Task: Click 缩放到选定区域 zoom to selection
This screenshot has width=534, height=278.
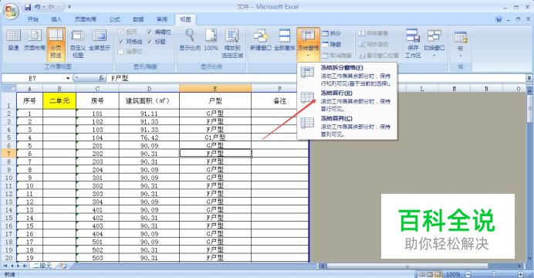Action: [232, 43]
